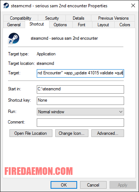This screenshot has width=139, height=192.
Task: Click the 'Target location:' label
Action: [x=21, y=63]
